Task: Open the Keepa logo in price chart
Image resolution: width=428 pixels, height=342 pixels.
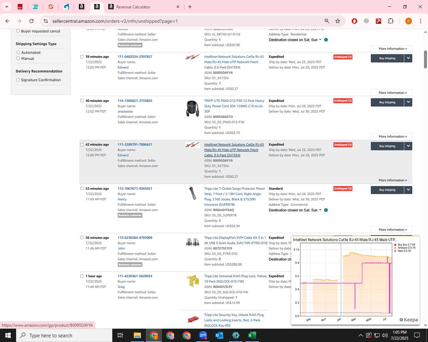Action: click(x=409, y=320)
